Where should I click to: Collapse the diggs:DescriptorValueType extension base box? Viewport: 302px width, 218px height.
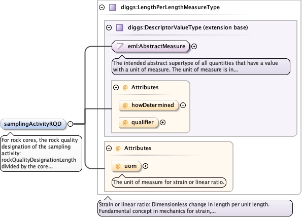[x=109, y=28]
